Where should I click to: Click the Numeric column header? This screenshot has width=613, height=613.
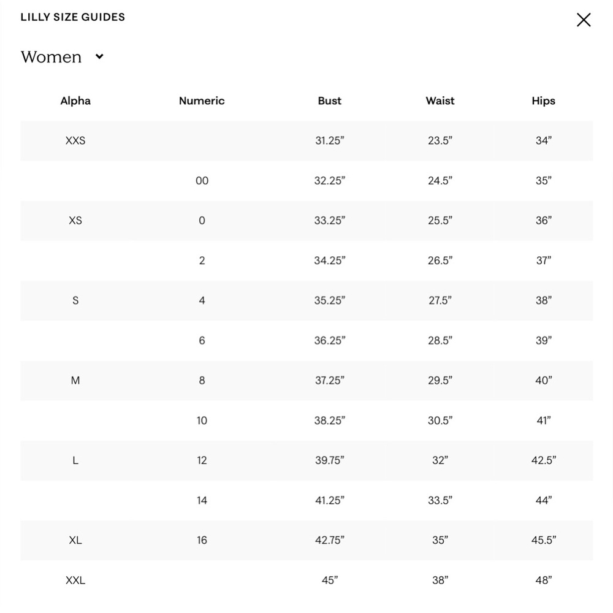(x=202, y=101)
